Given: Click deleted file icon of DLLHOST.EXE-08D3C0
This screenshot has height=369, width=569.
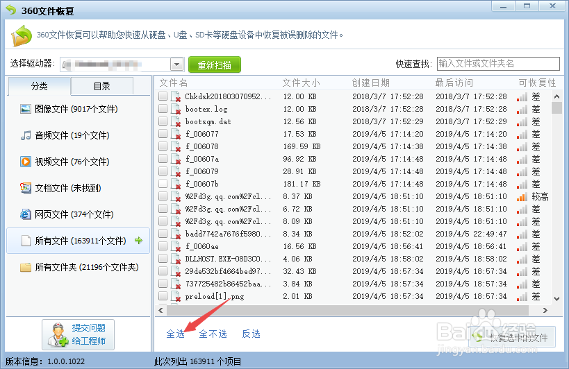Looking at the screenshot, I should click(176, 259).
